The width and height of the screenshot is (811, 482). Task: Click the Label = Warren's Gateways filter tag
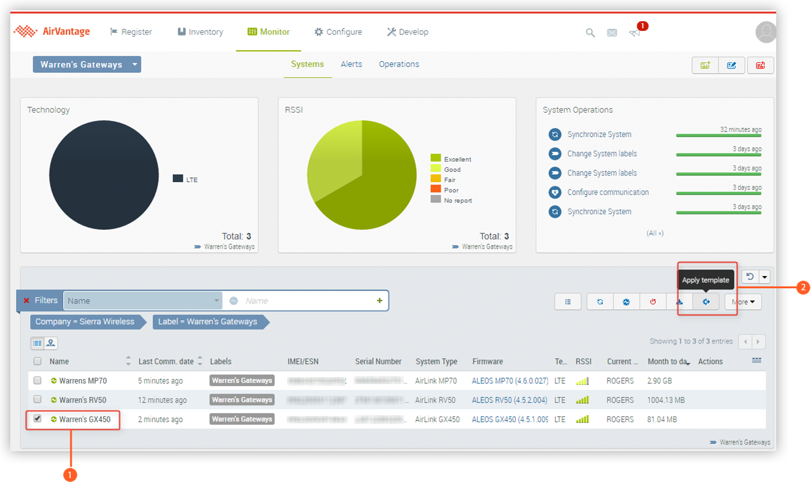[210, 322]
